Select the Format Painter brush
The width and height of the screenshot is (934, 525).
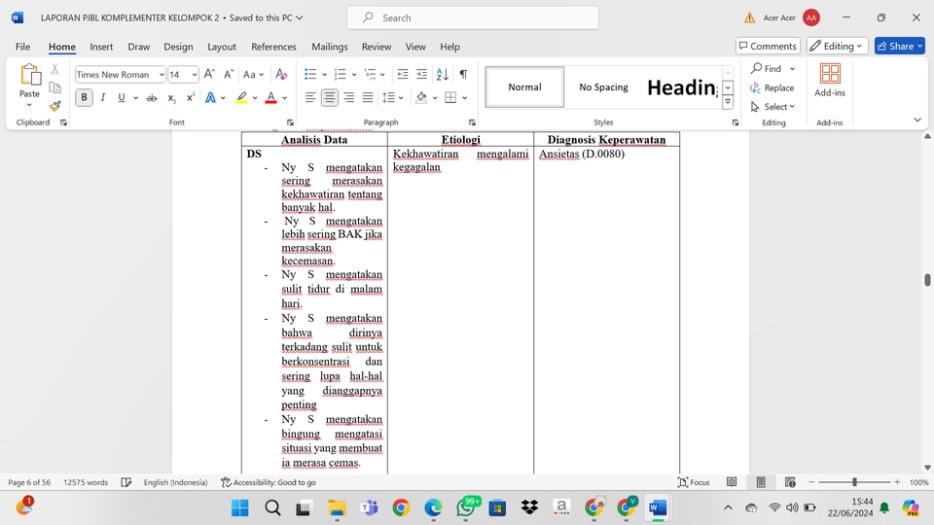point(54,106)
